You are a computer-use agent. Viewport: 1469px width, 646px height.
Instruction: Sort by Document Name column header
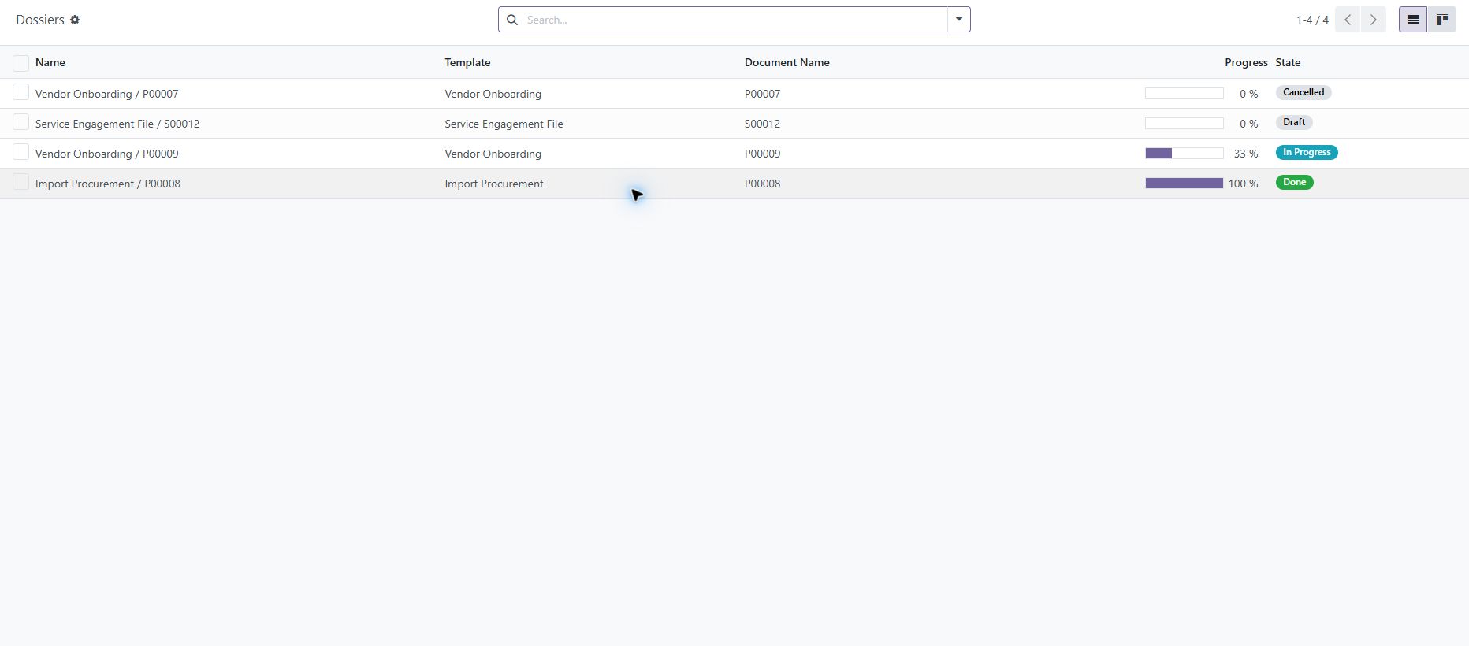click(x=787, y=62)
